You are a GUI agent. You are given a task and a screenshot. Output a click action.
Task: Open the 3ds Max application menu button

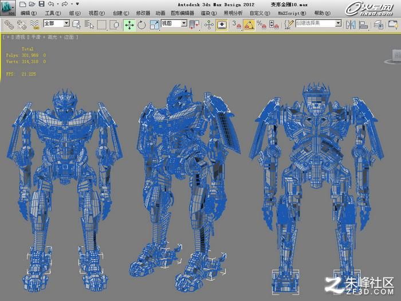coord(7,7)
